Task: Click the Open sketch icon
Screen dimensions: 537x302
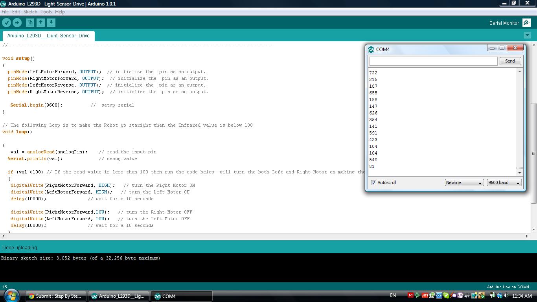Action: tap(40, 23)
